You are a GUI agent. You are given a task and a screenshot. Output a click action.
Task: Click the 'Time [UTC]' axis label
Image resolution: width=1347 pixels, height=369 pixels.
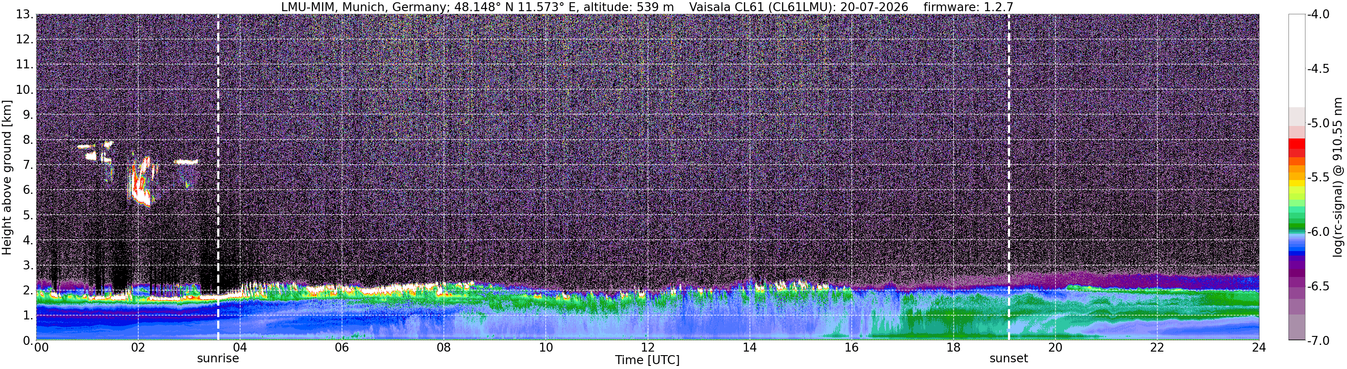(x=647, y=360)
